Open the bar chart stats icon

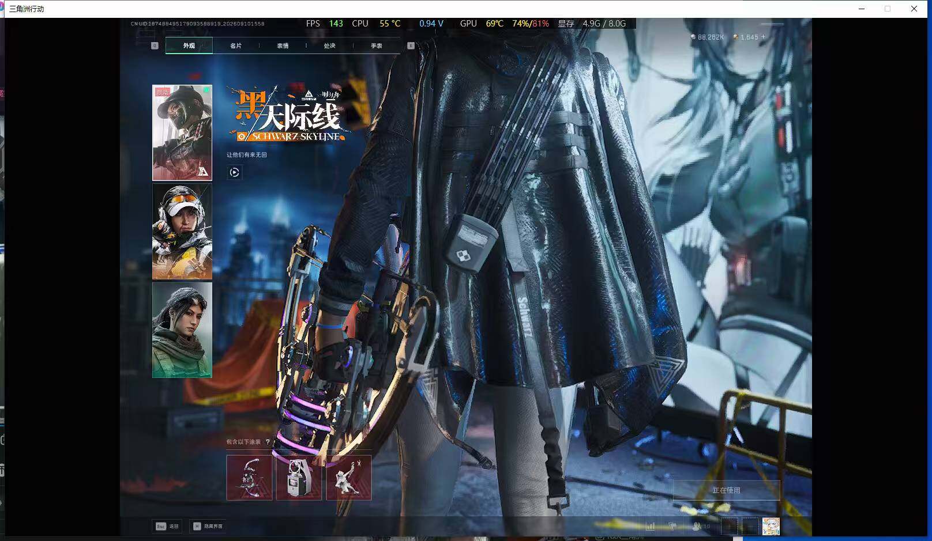tap(651, 526)
